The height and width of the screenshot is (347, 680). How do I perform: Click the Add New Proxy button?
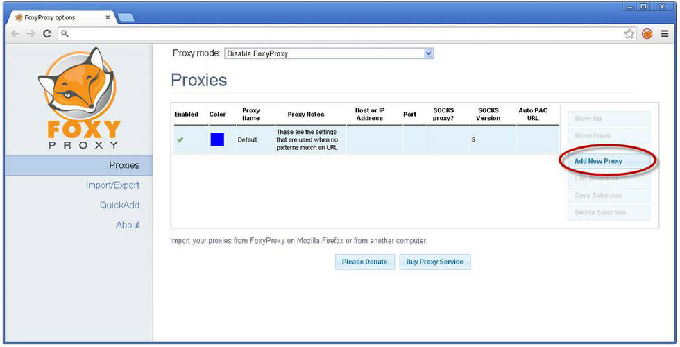(x=609, y=161)
